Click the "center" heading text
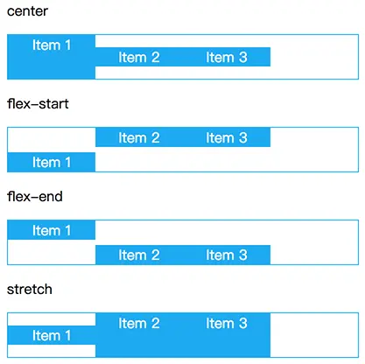 point(27,11)
